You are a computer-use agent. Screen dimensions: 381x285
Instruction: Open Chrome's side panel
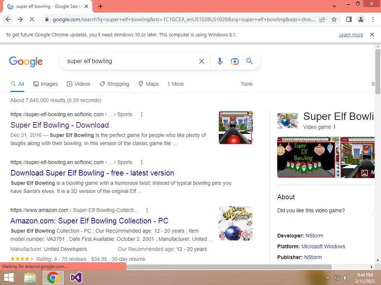point(349,19)
